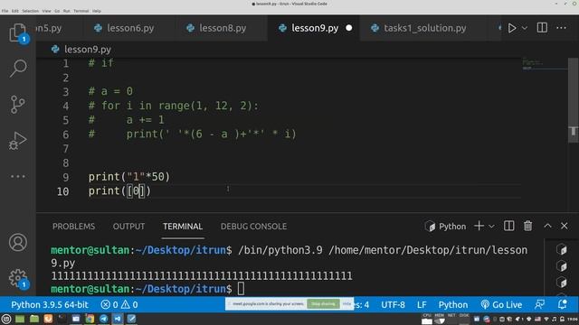Start Go Live server

pos(501,305)
